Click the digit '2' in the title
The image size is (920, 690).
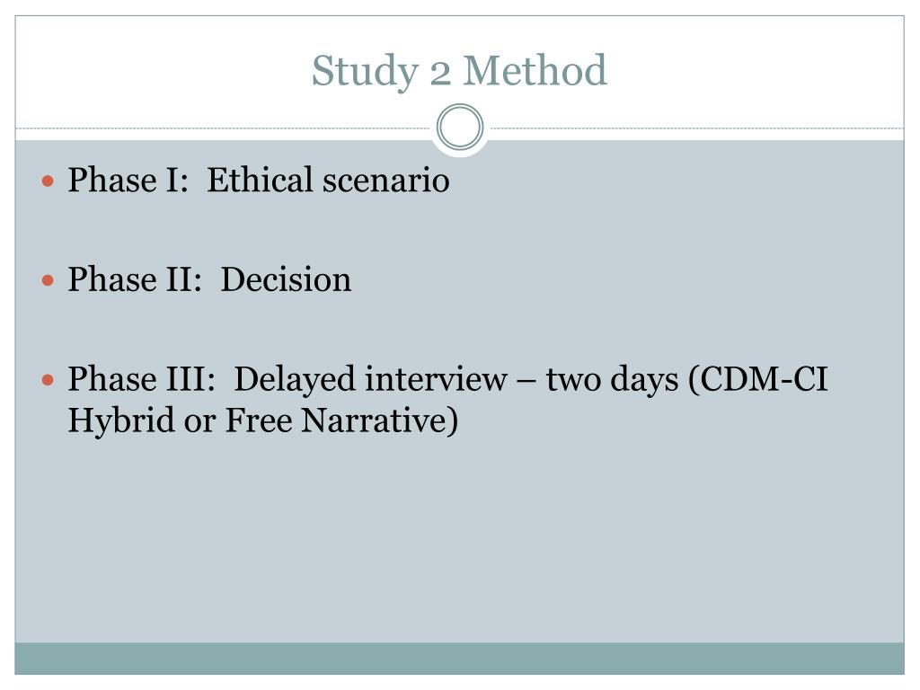click(440, 73)
